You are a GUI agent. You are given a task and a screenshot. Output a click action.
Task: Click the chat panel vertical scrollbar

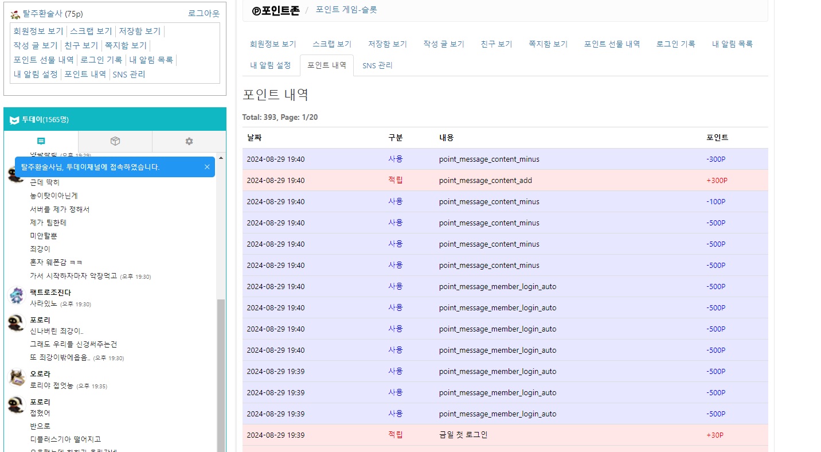pyautogui.click(x=221, y=375)
